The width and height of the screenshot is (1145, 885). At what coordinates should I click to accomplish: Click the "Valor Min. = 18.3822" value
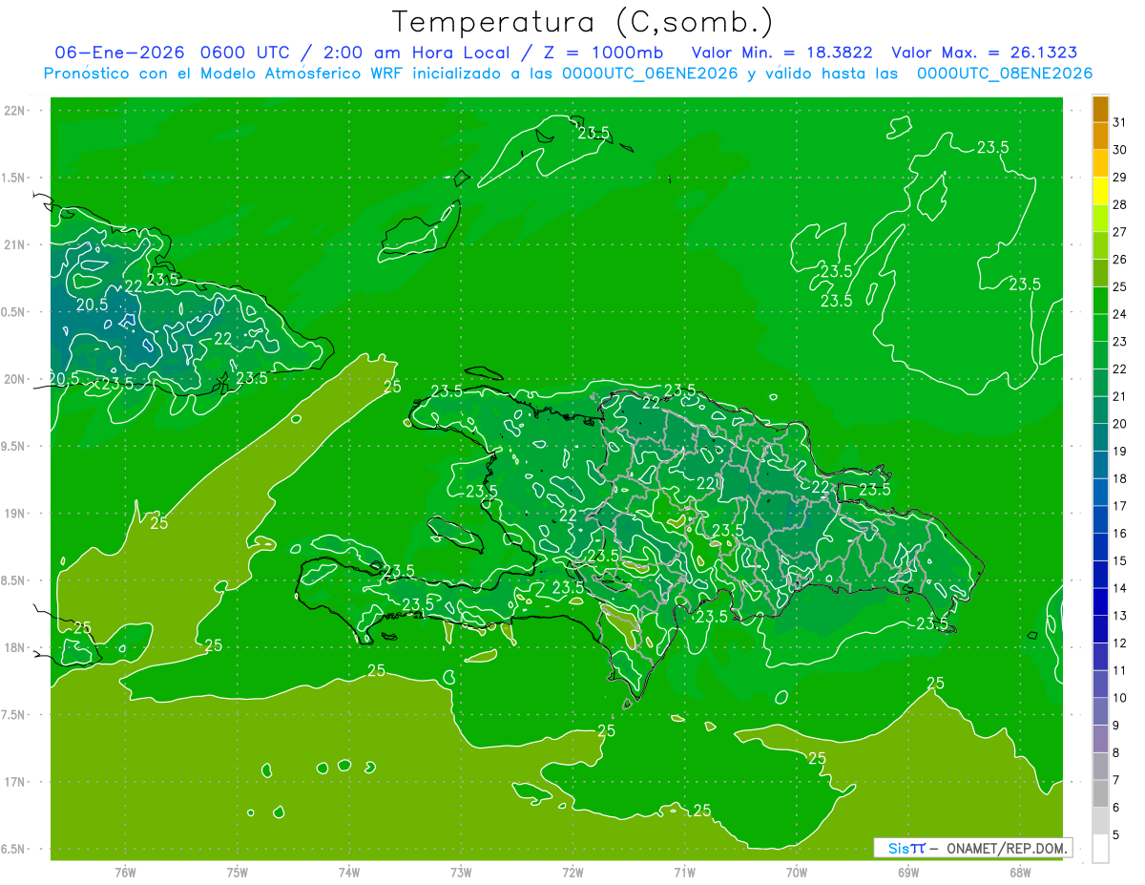(x=782, y=53)
